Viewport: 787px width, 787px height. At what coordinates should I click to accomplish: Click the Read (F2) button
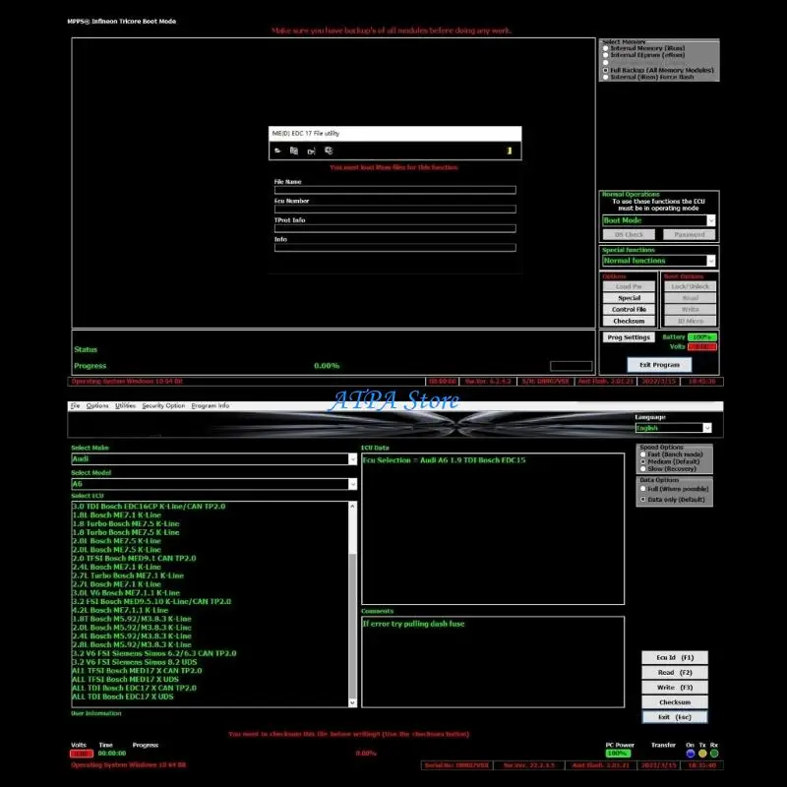[x=675, y=673]
